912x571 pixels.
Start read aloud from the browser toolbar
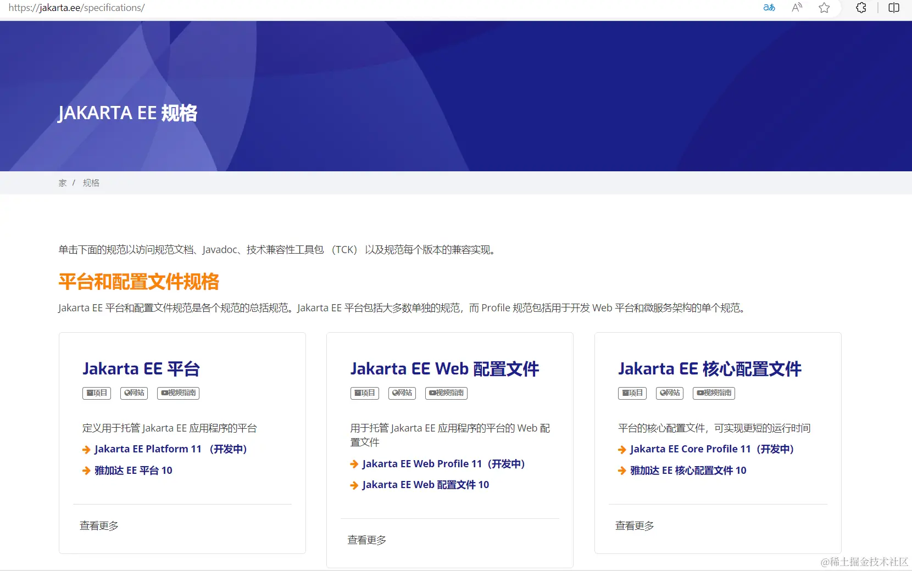[x=797, y=8]
